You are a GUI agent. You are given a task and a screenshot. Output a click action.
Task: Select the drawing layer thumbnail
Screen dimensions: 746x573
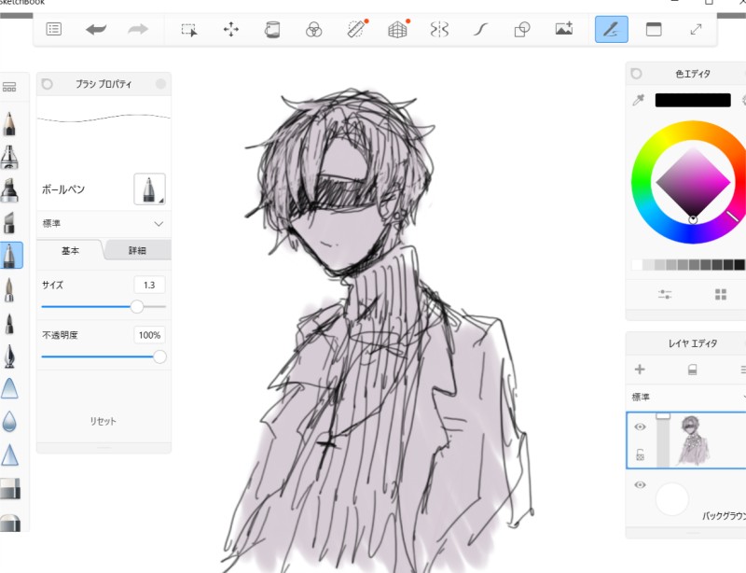click(x=693, y=440)
